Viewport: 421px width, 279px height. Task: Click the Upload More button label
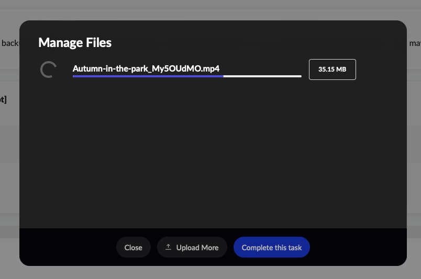(x=197, y=248)
